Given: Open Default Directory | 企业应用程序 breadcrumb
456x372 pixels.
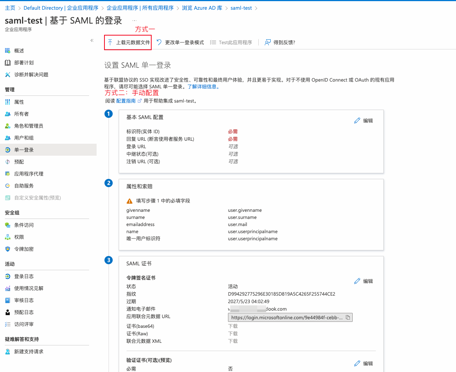Looking at the screenshot, I should (x=61, y=8).
